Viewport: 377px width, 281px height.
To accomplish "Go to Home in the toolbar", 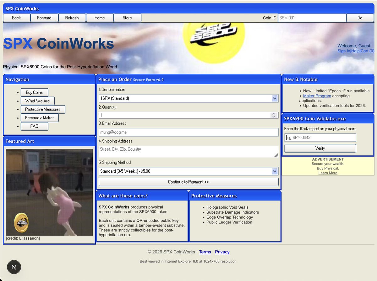I will [100, 18].
